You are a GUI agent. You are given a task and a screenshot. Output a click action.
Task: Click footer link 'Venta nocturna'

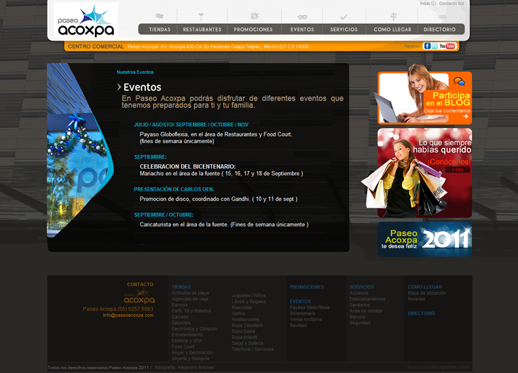click(x=306, y=319)
